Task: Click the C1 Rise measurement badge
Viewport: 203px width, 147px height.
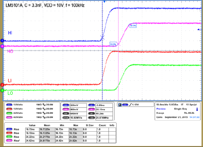Action: coord(9,129)
